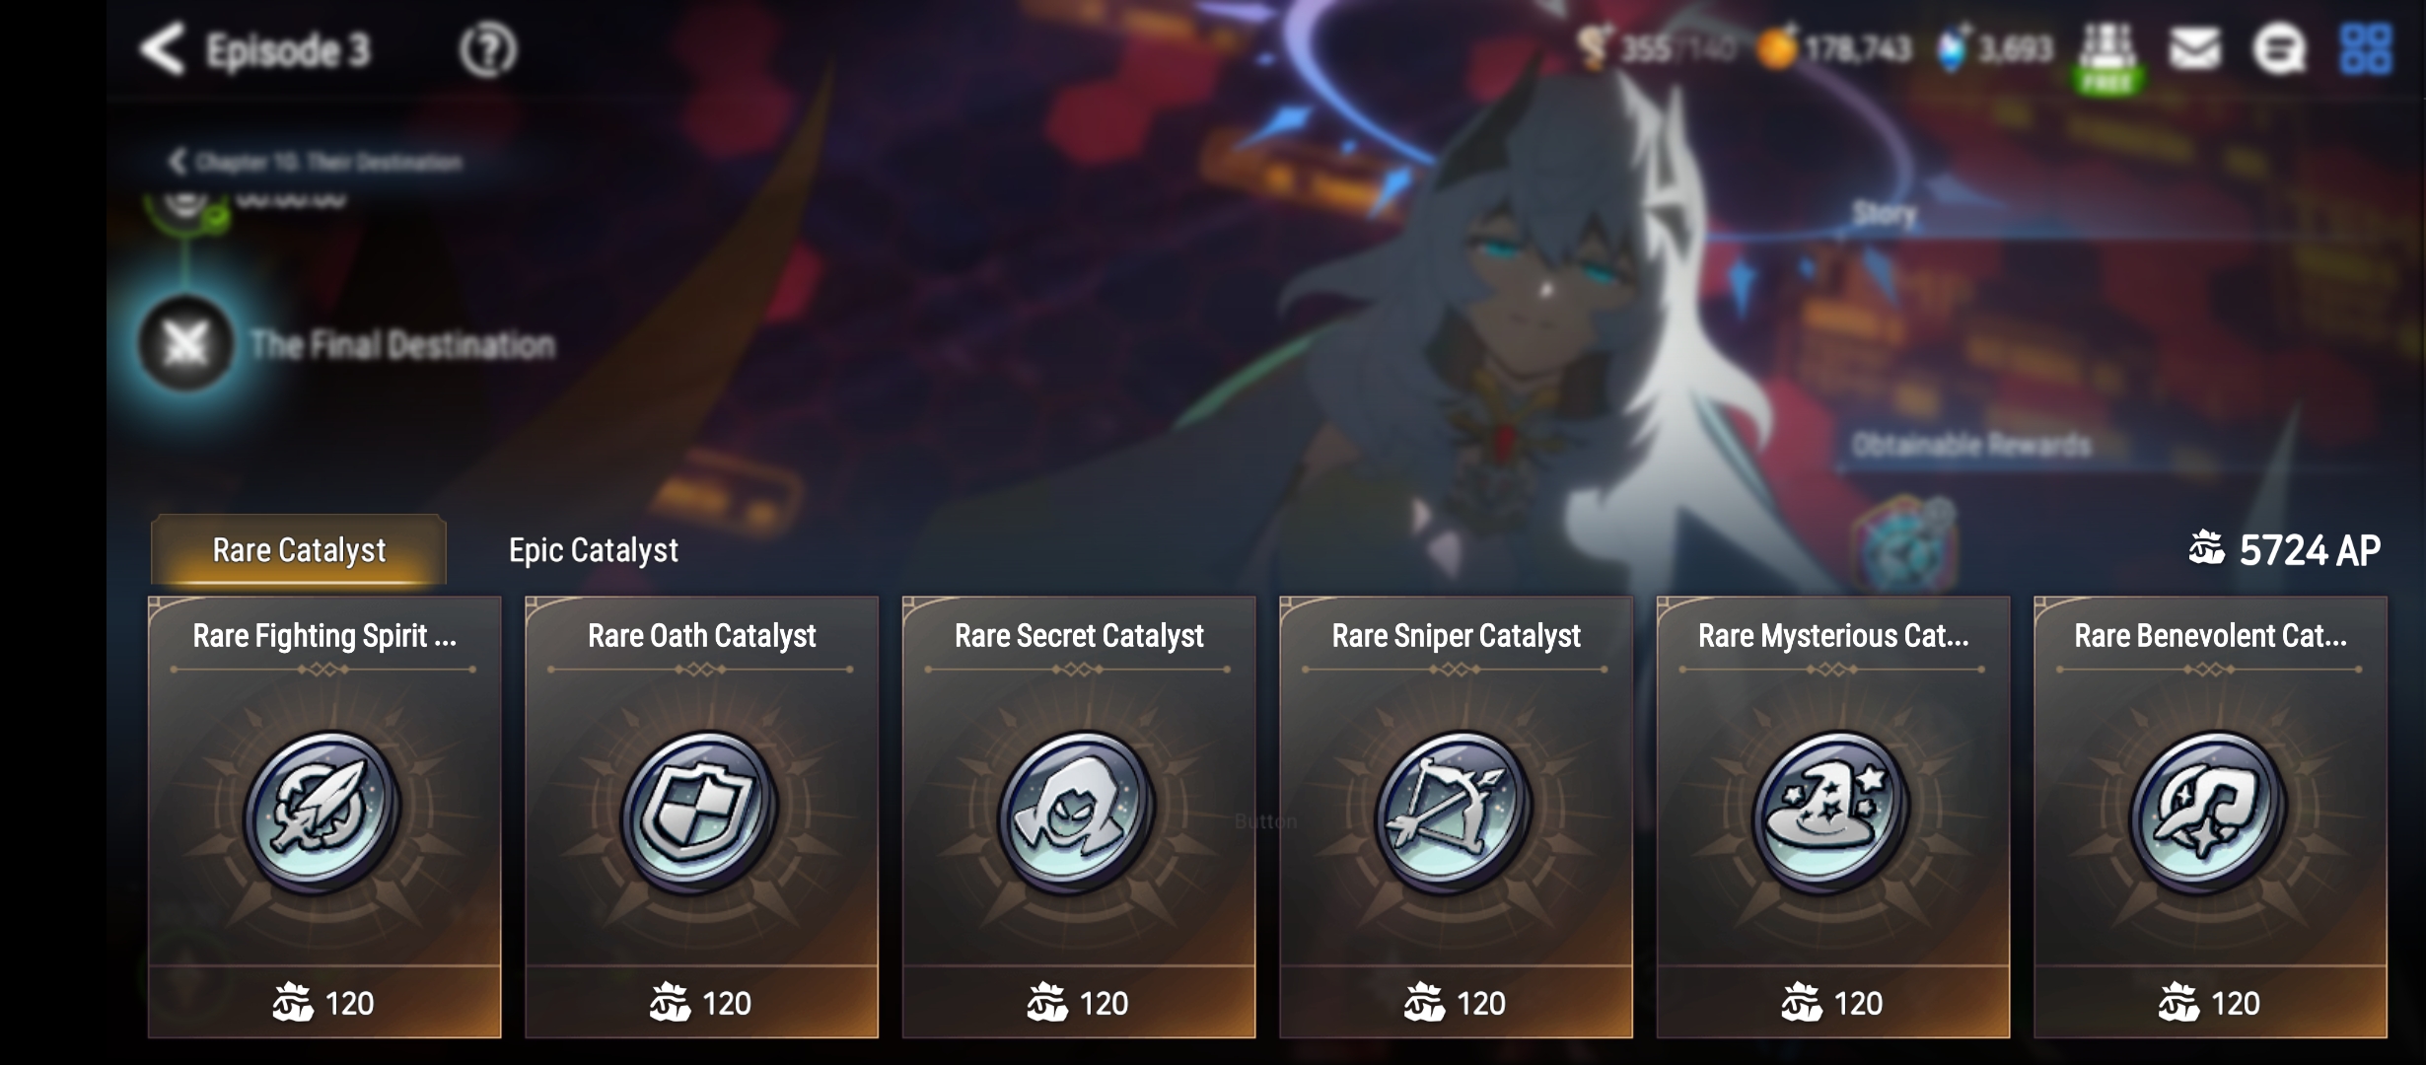
Task: Open the mail envelope icon
Action: [2194, 48]
